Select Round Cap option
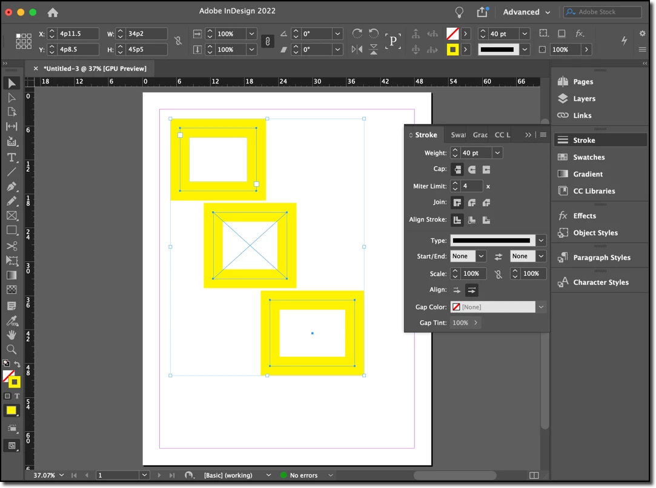656x488 pixels. (x=472, y=169)
